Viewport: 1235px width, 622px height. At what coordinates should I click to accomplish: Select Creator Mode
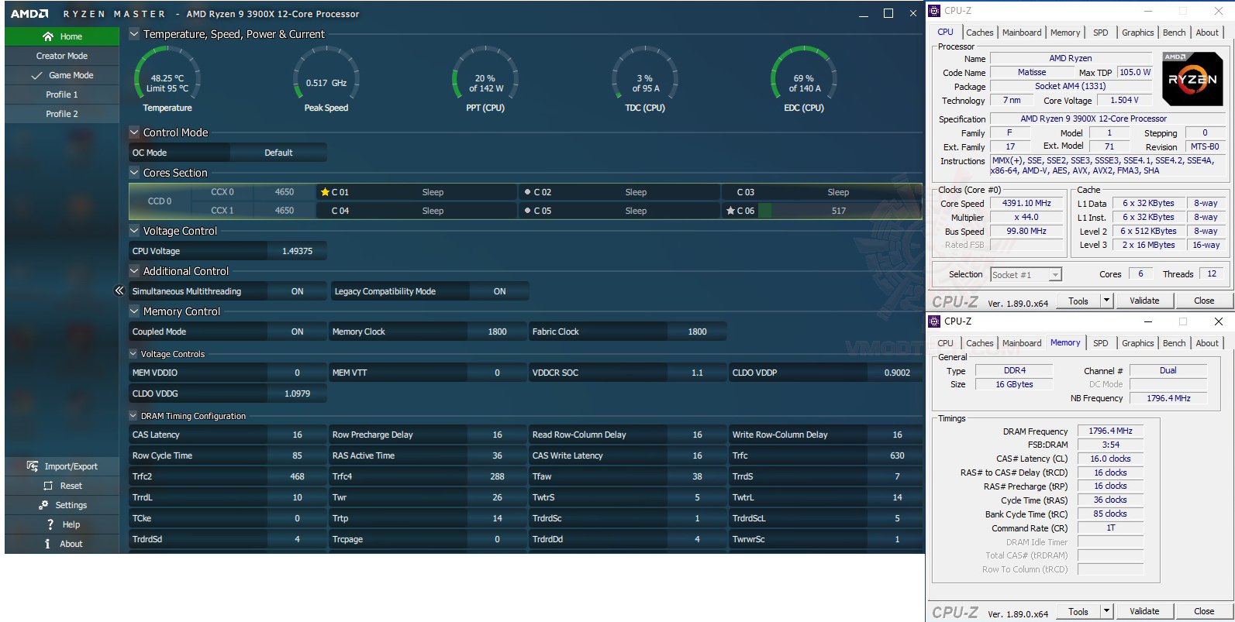pos(62,56)
